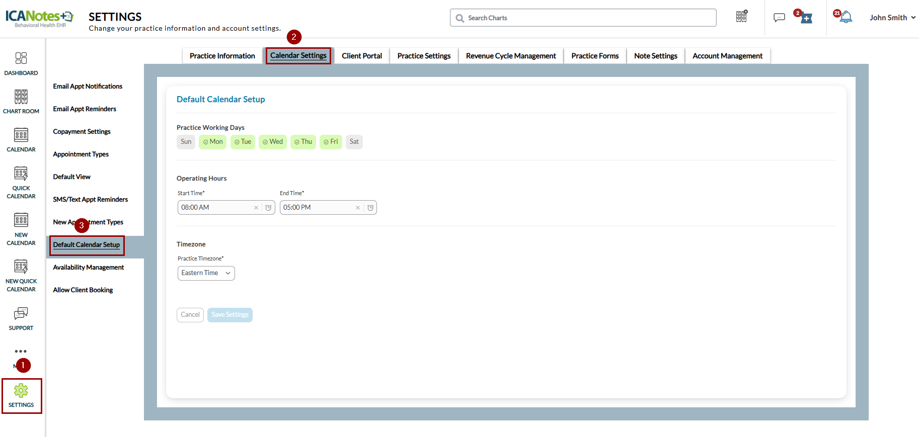Click the Settings gear icon
The image size is (919, 437).
point(21,390)
